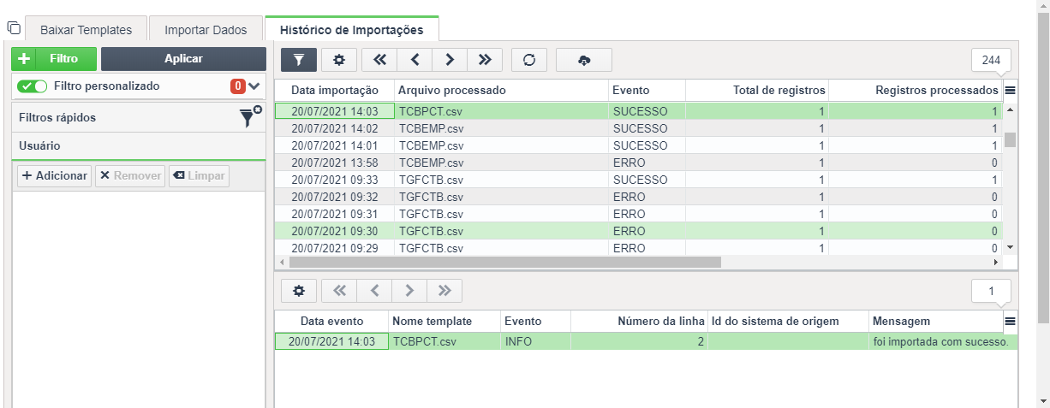1050x408 pixels.
Task: Click the Registros processados column header
Action: coord(916,90)
